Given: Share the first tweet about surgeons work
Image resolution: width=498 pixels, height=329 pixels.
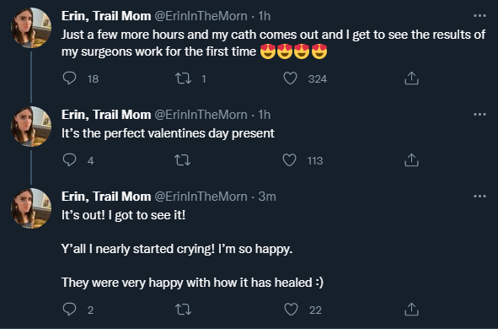Looking at the screenshot, I should point(411,78).
